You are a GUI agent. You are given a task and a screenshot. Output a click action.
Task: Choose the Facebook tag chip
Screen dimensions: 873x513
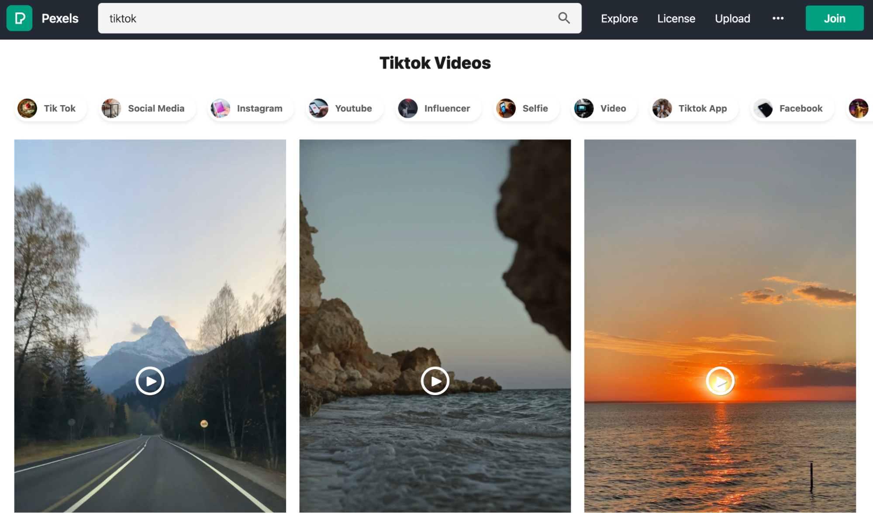792,108
